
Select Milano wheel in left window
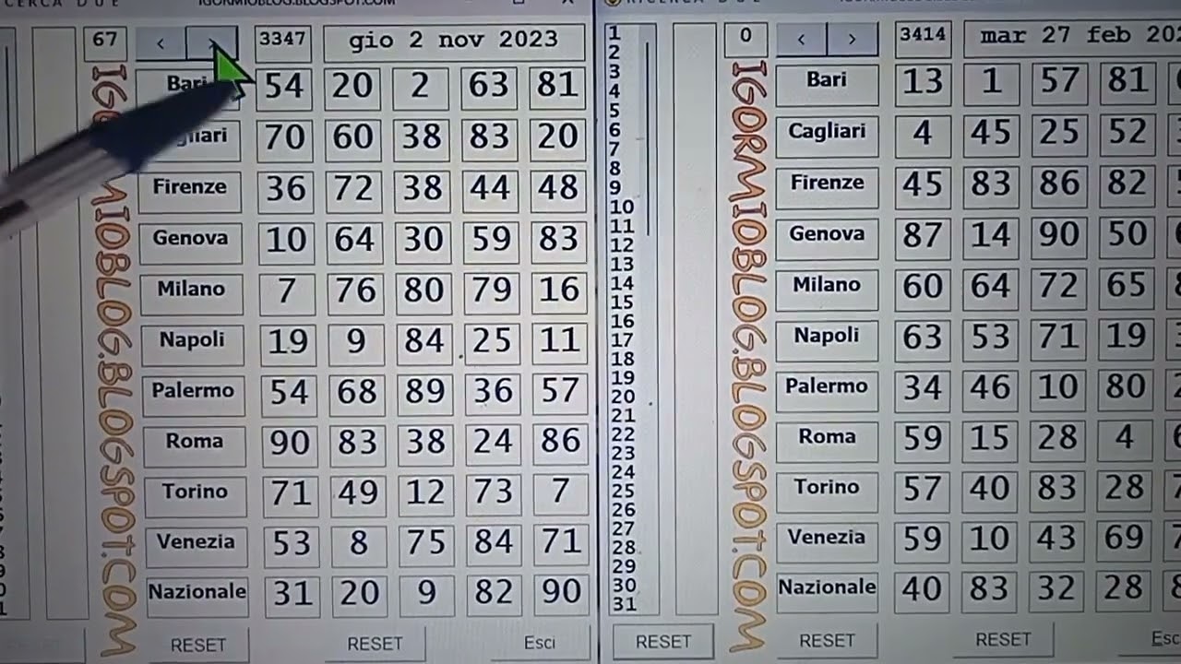coord(191,290)
